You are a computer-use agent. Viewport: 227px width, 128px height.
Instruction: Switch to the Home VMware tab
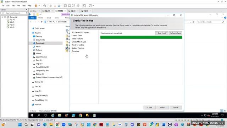(34, 11)
